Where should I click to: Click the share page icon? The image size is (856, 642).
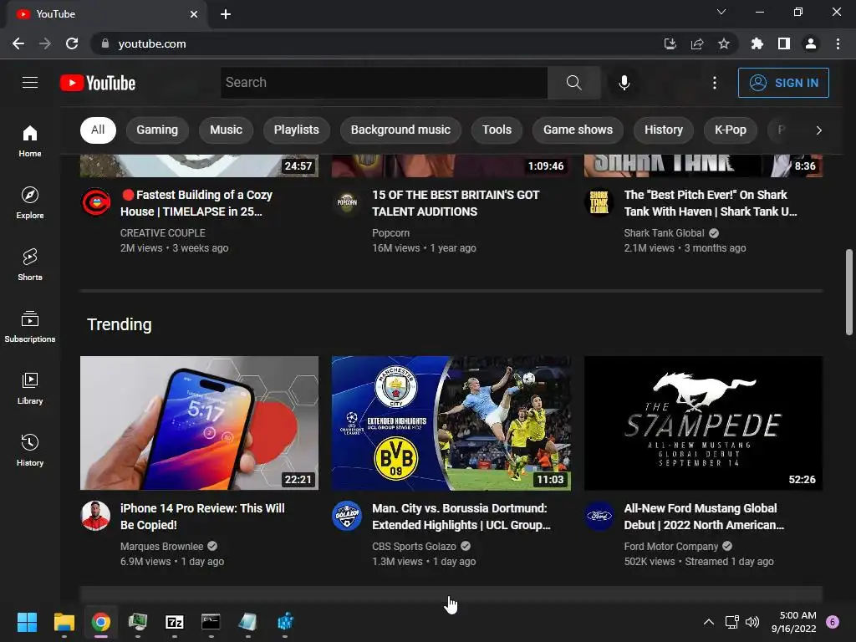pos(697,43)
